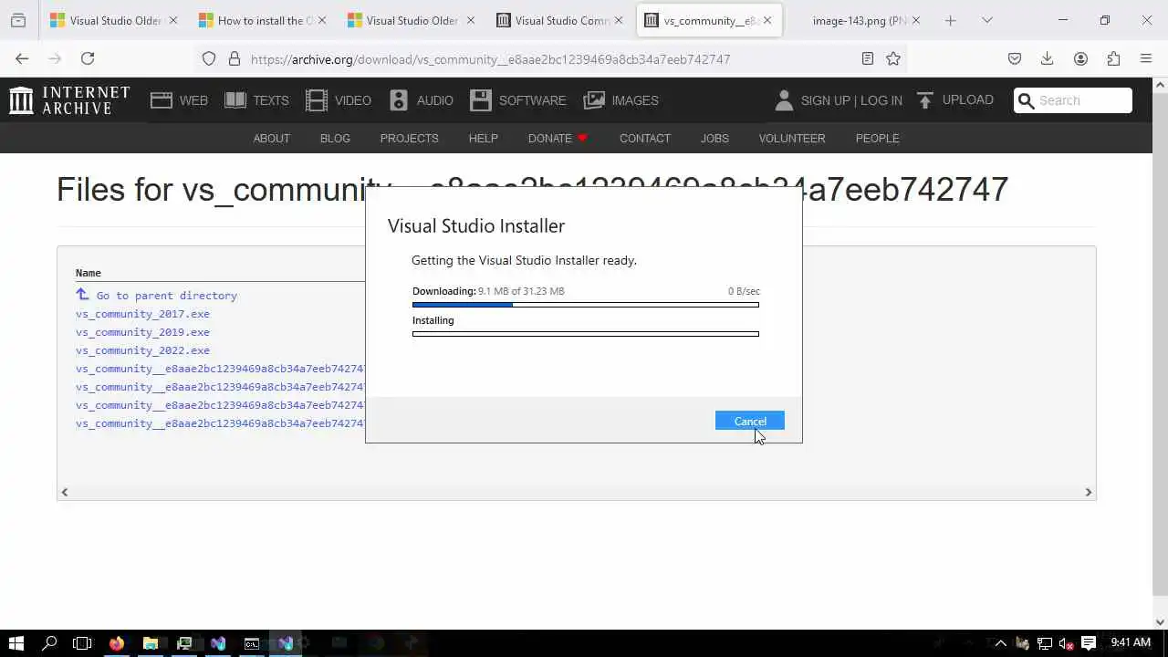The width and height of the screenshot is (1168, 657).
Task: Reload the current archive.org page
Action: [88, 58]
